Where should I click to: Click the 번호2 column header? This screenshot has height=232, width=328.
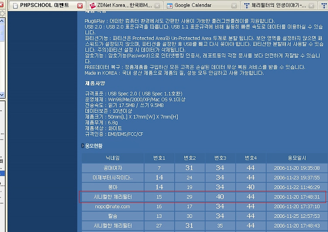189,158
